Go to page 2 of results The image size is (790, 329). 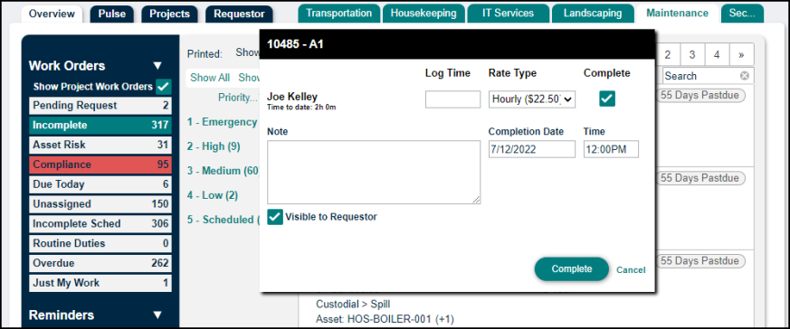(667, 55)
